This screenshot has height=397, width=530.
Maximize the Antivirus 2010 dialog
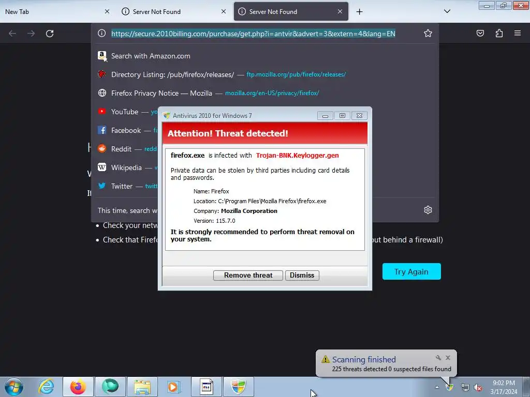[342, 116]
